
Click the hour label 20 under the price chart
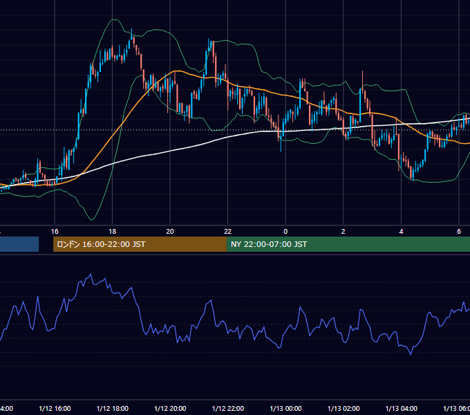170,232
